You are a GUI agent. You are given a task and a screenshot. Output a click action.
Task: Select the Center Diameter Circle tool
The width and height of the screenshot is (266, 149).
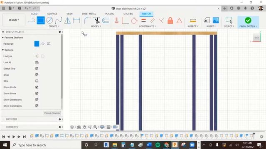click(x=49, y=20)
